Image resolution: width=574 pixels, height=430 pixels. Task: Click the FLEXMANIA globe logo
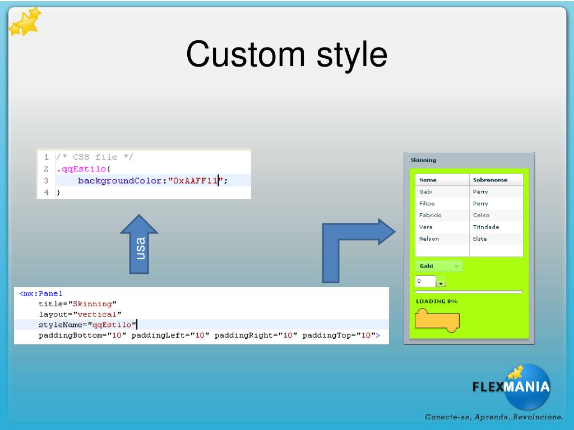[x=512, y=387]
